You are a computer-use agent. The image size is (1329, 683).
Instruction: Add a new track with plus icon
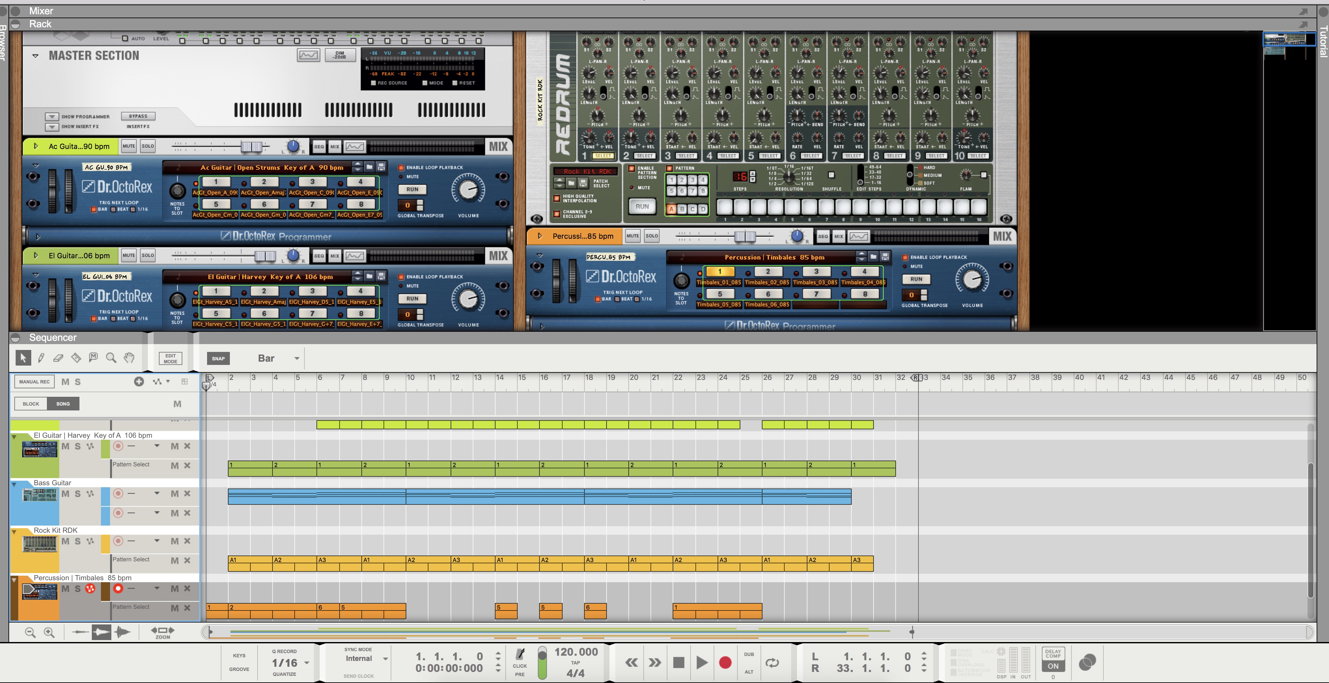(x=139, y=382)
